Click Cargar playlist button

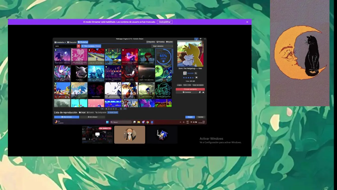82,112
